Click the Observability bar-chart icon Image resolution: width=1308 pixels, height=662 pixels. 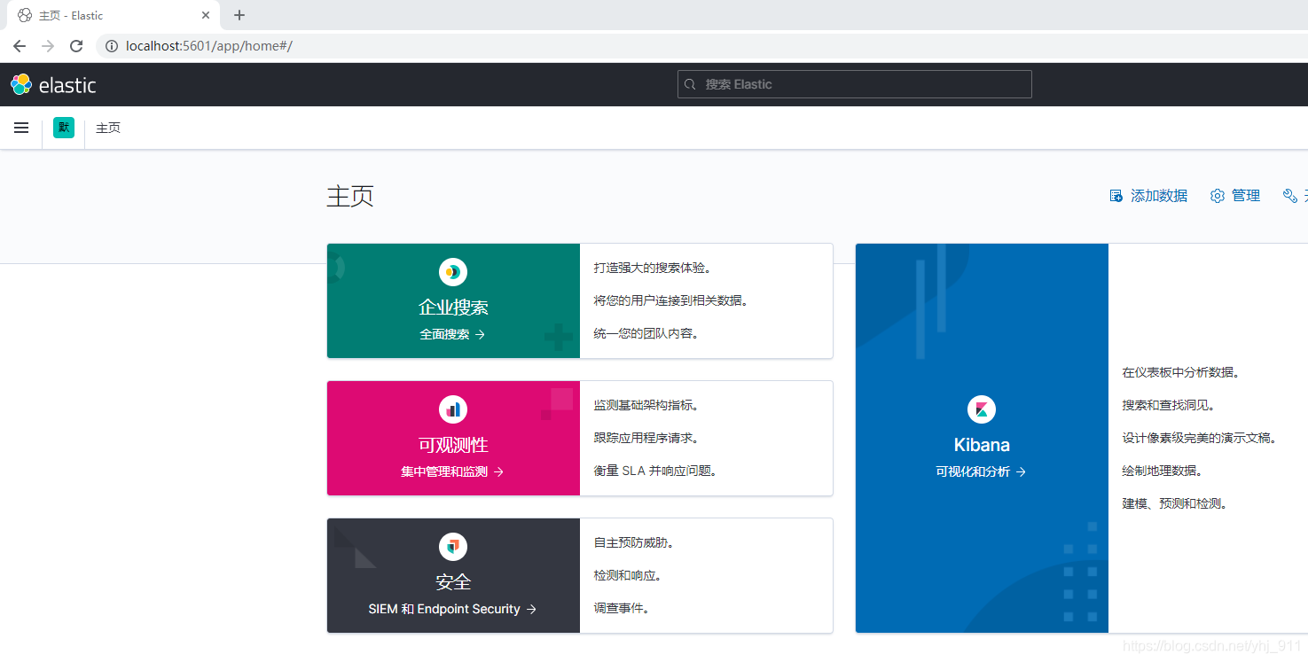pyautogui.click(x=453, y=409)
